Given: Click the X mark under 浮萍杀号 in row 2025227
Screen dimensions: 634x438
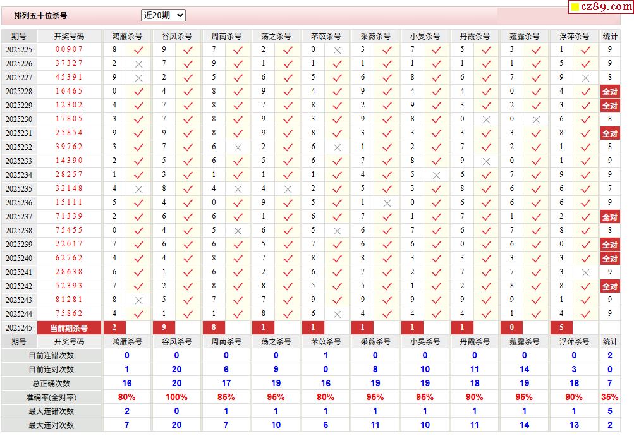Looking at the screenshot, I should [585, 78].
